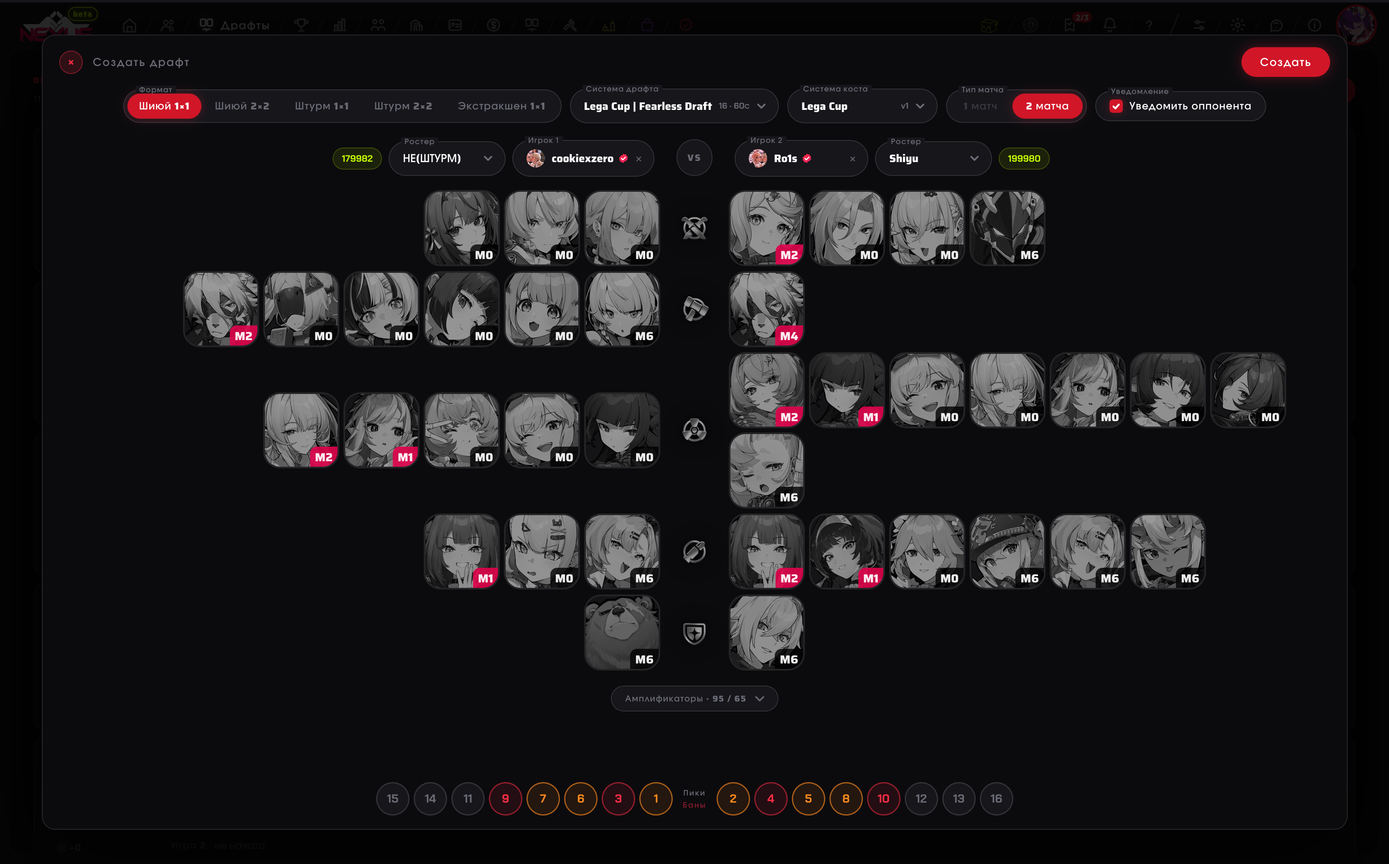
Task: Open the trophy icon in top navigation
Action: [x=301, y=25]
